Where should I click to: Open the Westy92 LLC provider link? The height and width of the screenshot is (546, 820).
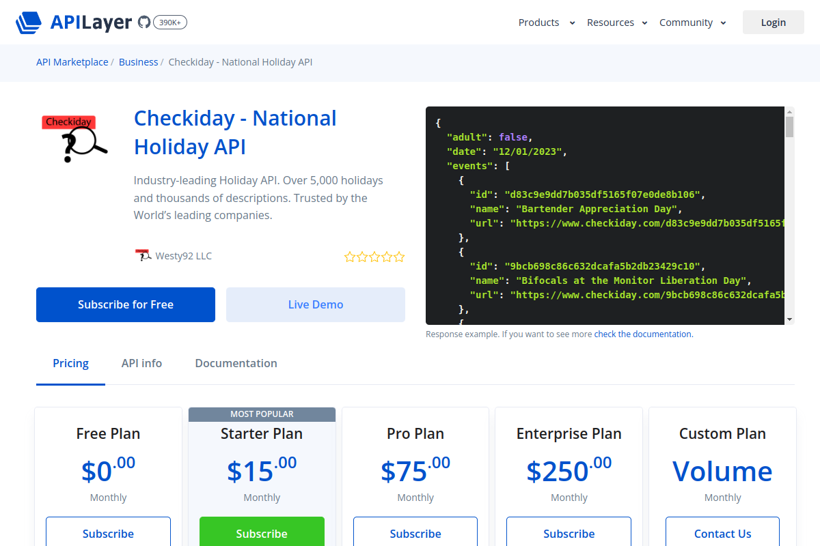184,256
